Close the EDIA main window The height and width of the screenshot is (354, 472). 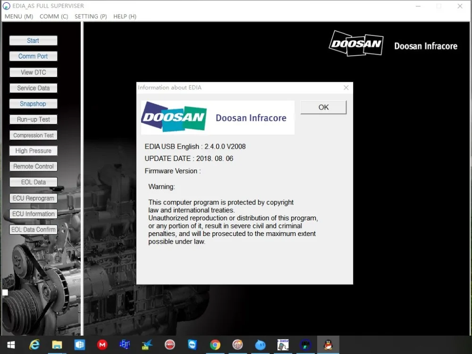pyautogui.click(x=460, y=6)
